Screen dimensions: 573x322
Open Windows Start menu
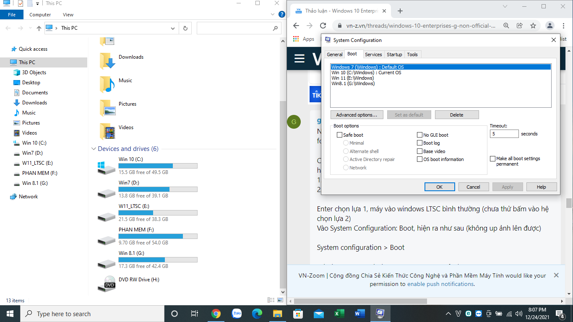[x=10, y=314]
